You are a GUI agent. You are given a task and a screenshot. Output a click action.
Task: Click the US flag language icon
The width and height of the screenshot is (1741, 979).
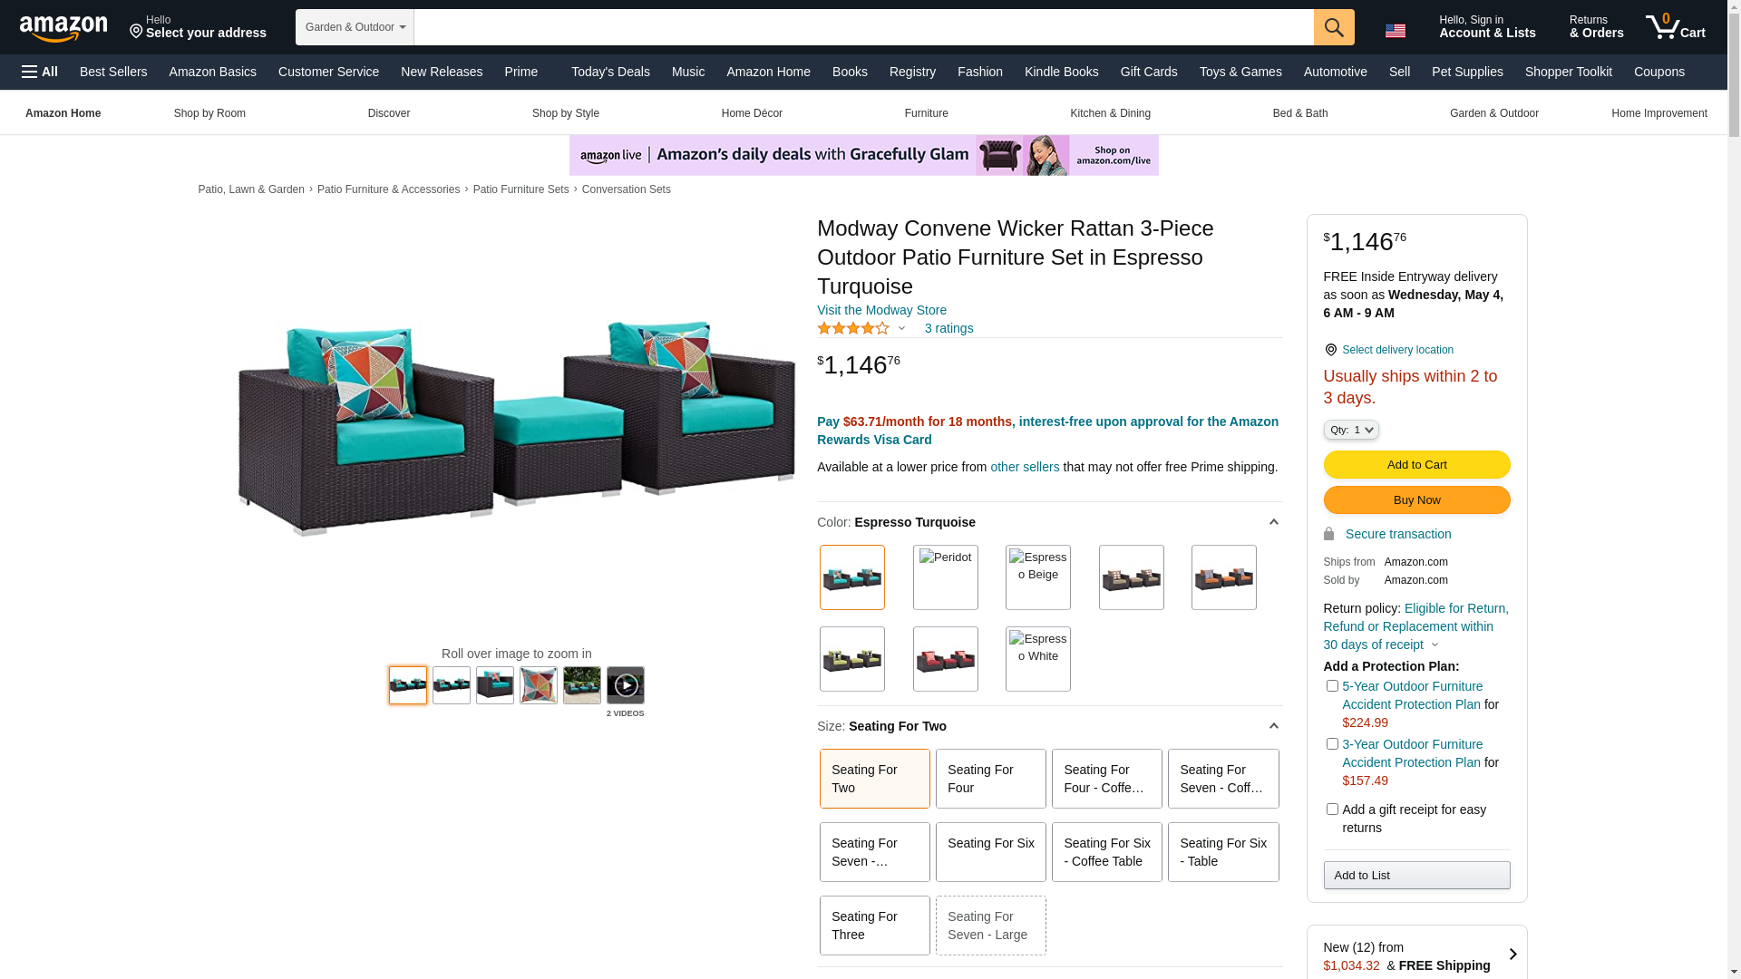click(1396, 31)
